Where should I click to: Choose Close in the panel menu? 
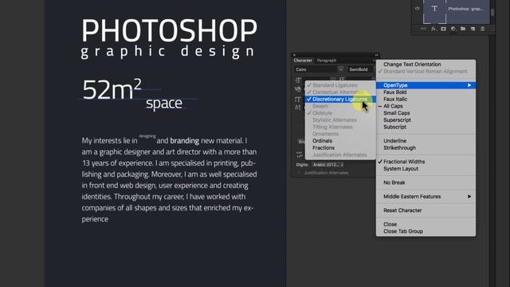point(426,224)
